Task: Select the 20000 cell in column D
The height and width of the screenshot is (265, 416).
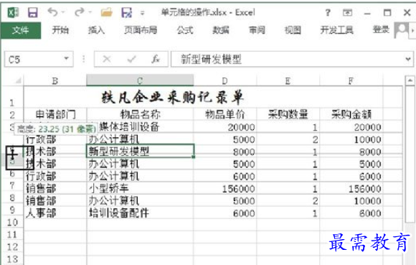Action: point(224,127)
